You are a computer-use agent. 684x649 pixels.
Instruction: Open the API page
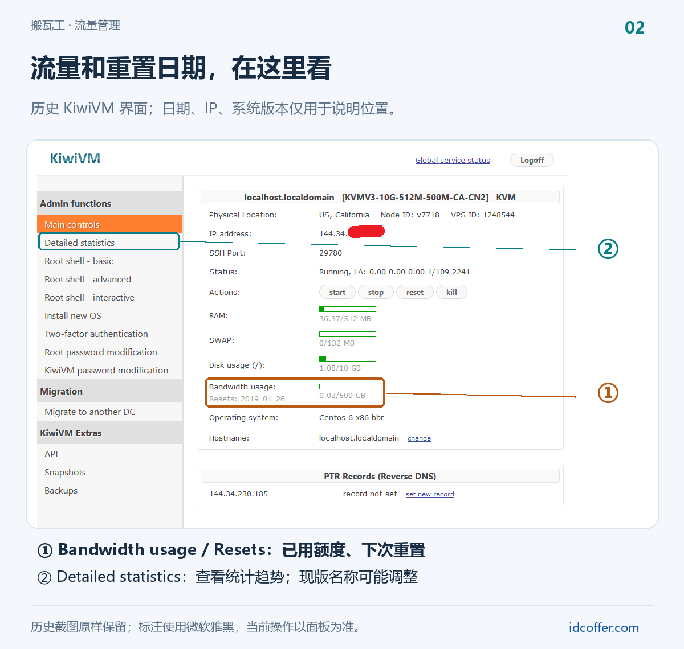[51, 454]
